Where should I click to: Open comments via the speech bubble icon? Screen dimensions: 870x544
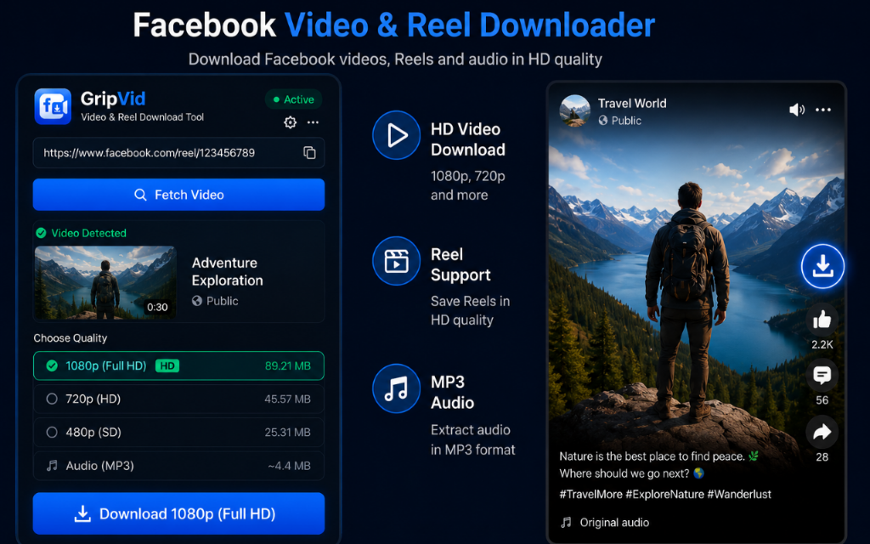pos(822,376)
